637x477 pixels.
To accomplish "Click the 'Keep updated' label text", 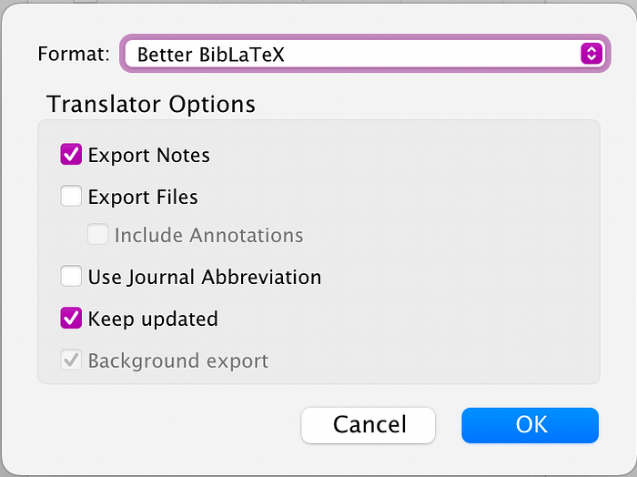I will click(x=153, y=319).
